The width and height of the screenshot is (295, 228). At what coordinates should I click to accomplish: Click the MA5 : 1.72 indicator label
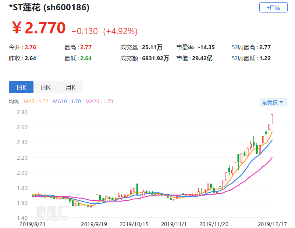click(36, 101)
